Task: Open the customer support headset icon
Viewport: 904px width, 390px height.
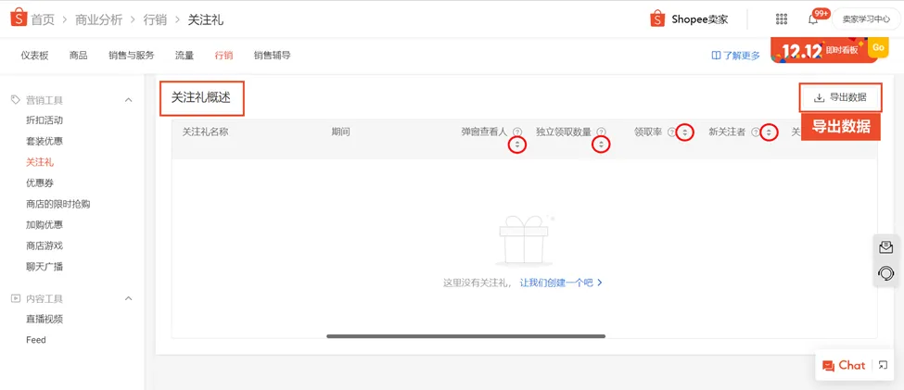Action: click(x=886, y=273)
